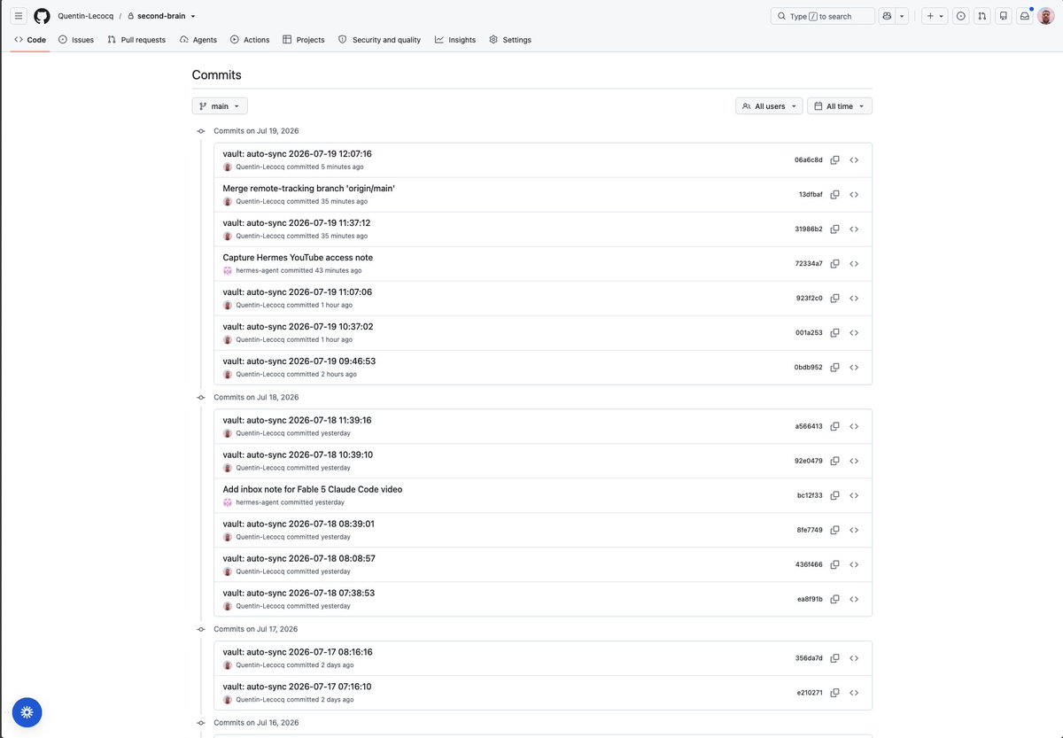The height and width of the screenshot is (738, 1063).
Task: Open commit 'vault: auto-sync 2026-07-19 12:07:16'
Action: click(298, 154)
